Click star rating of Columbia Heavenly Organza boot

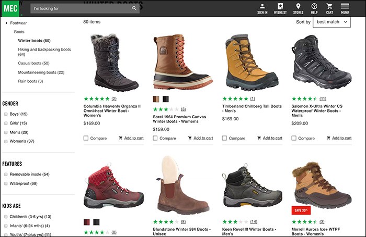[97, 98]
